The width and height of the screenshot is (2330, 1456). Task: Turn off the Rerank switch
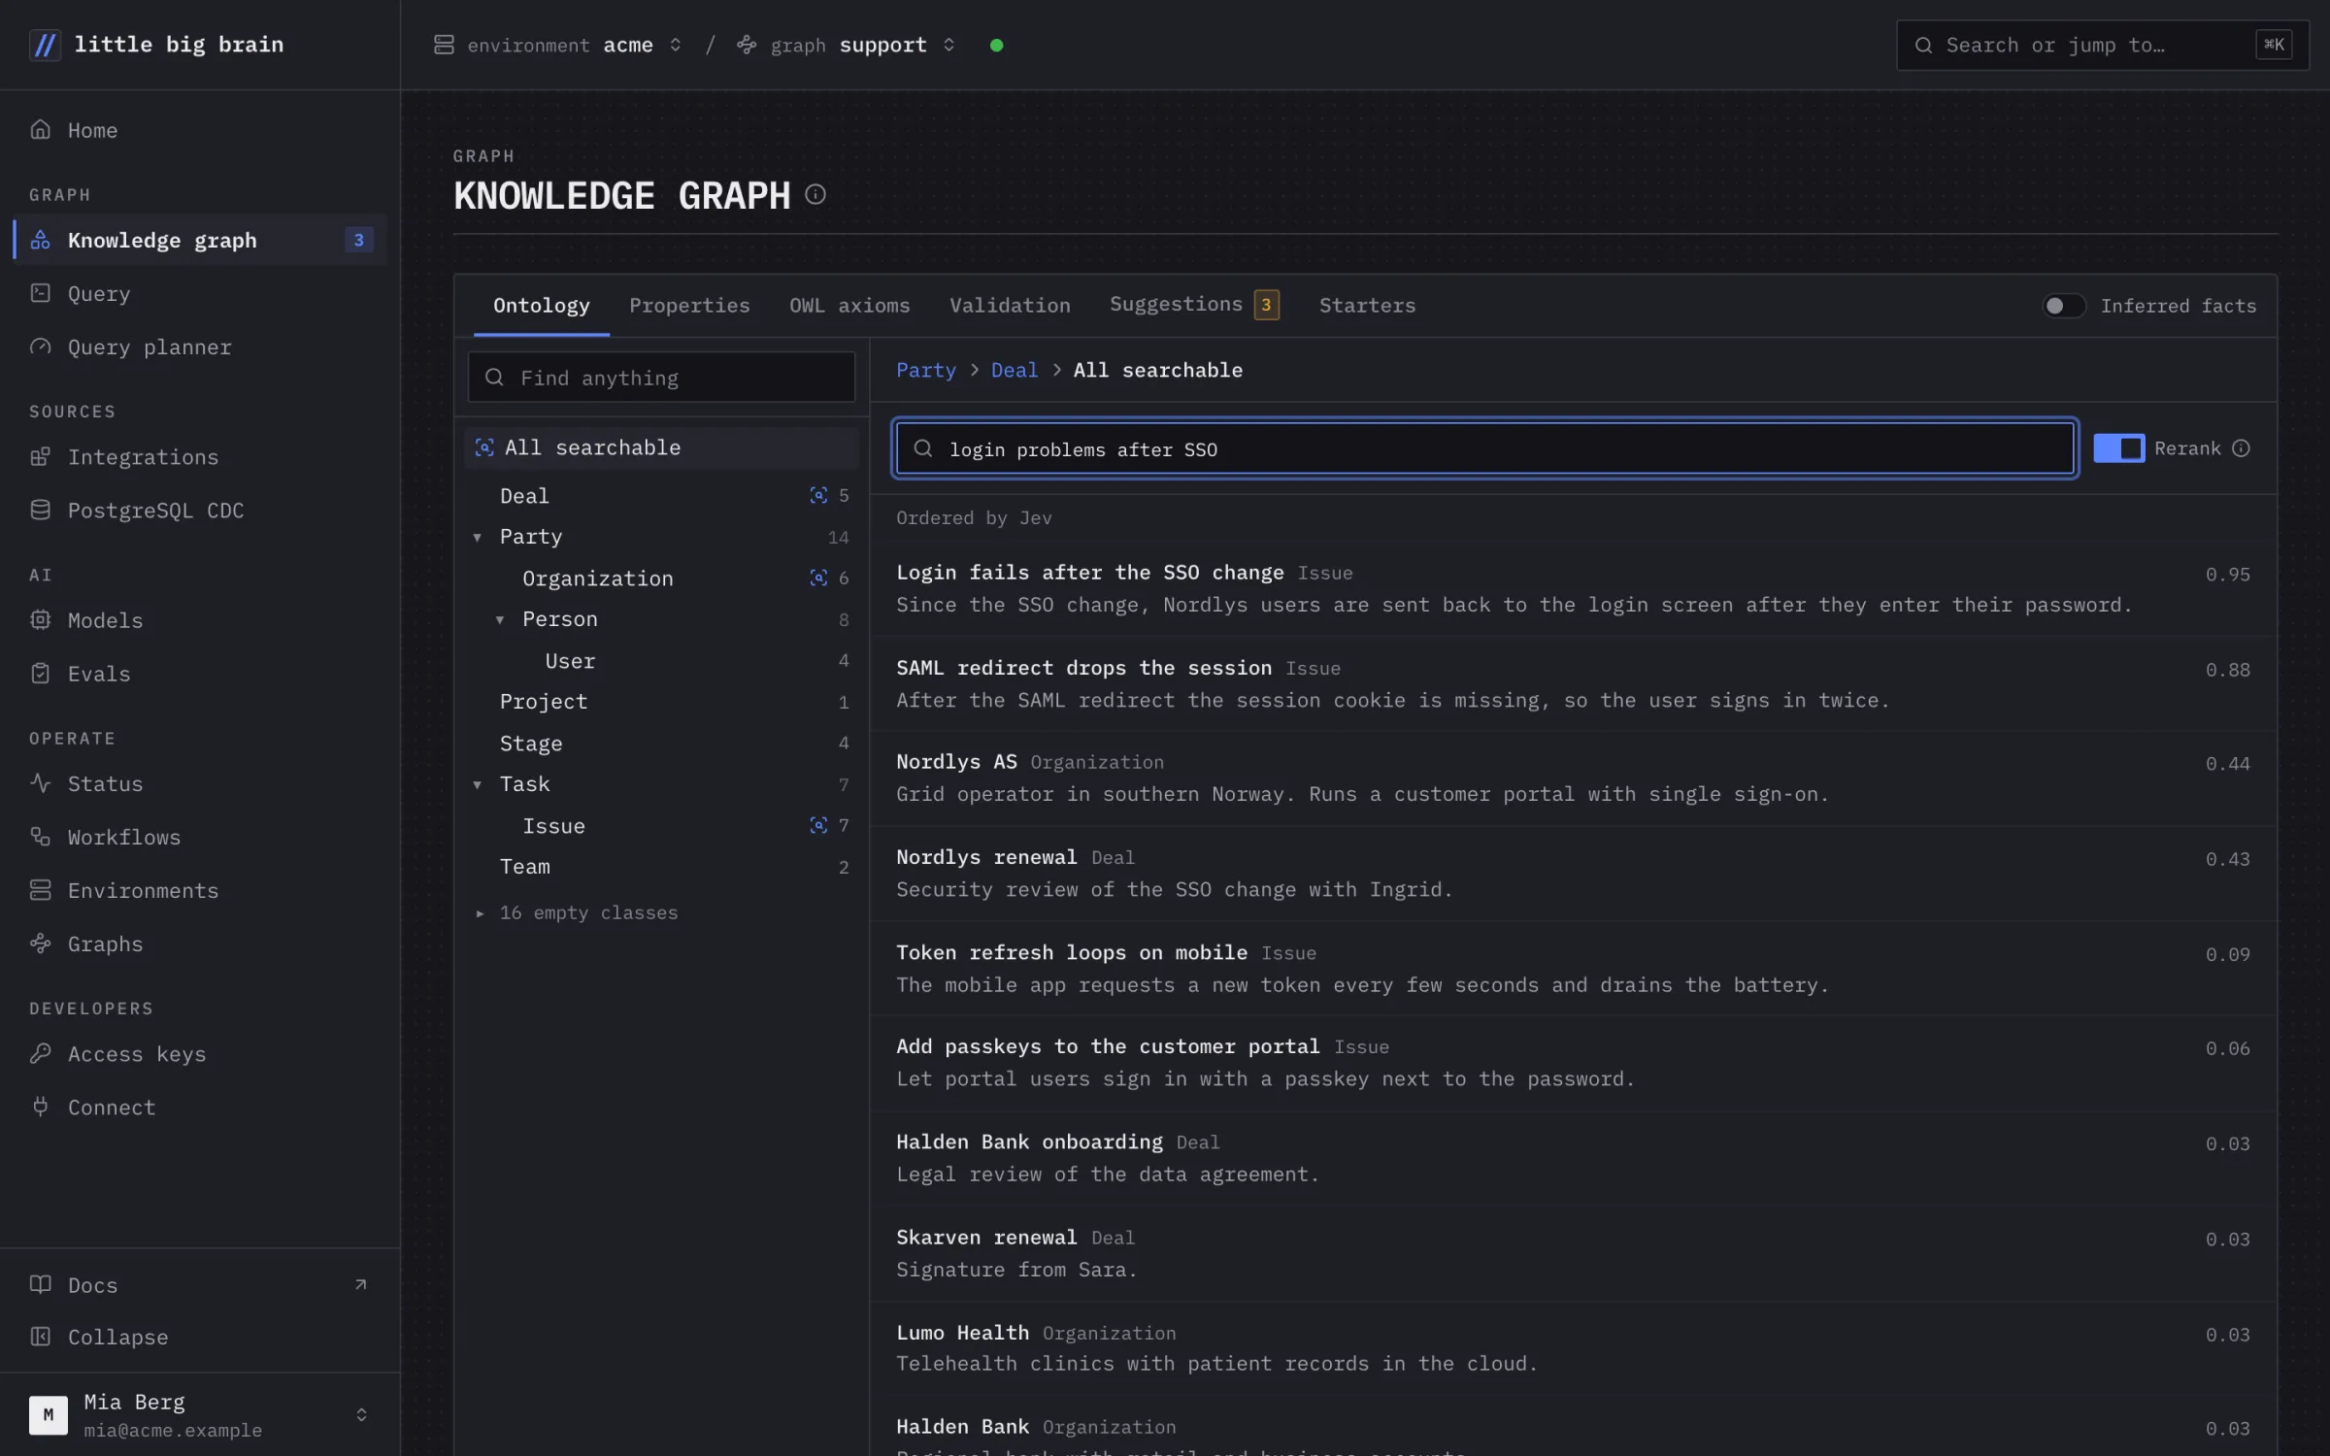coord(2118,447)
